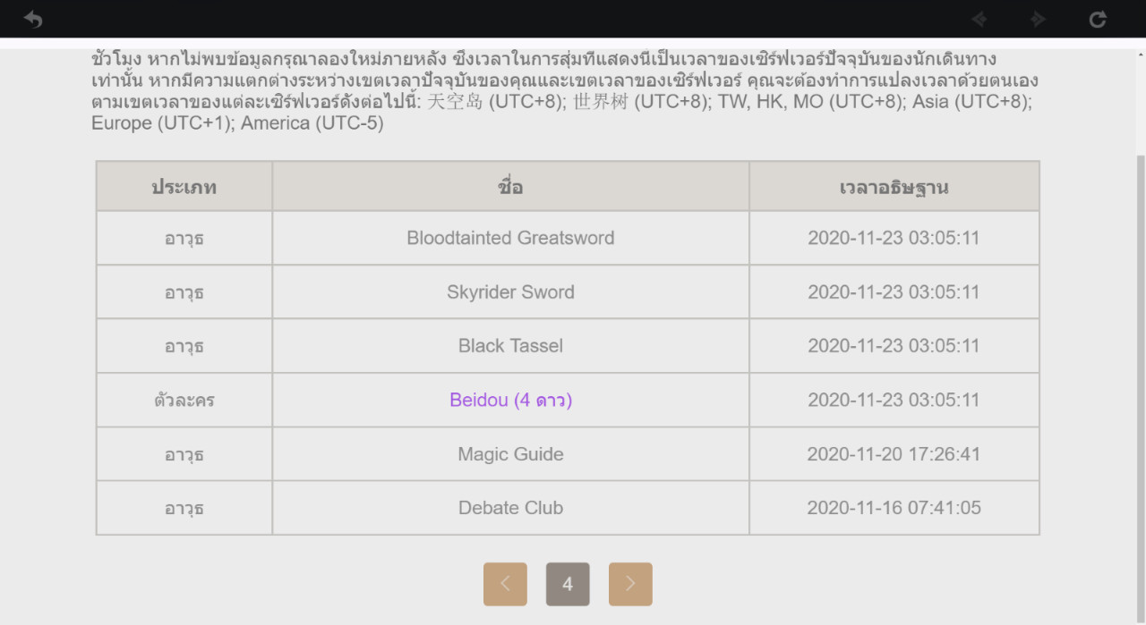Image resolution: width=1146 pixels, height=625 pixels.
Task: Click the dimmed next navigation icon at top right
Action: pos(1038,19)
